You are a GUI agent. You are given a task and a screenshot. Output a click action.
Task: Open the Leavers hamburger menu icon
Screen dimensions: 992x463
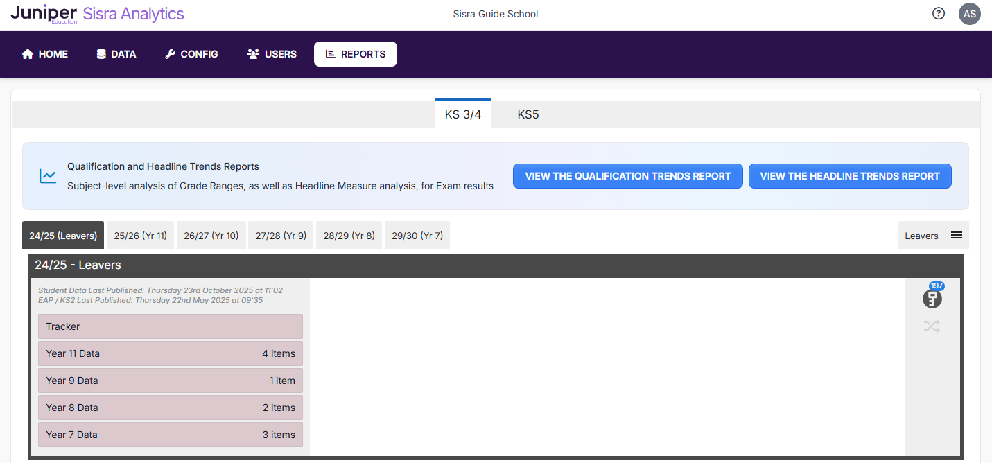[x=957, y=236]
